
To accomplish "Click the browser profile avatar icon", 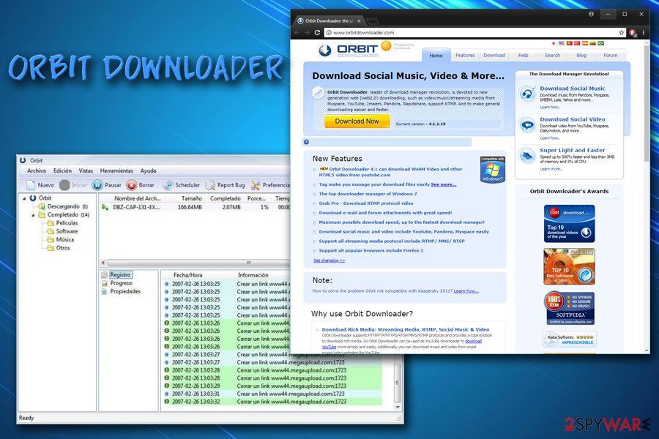I will pyautogui.click(x=592, y=14).
